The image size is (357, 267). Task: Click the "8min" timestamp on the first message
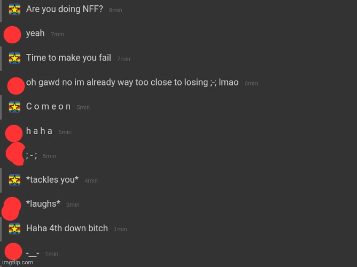[x=115, y=11]
